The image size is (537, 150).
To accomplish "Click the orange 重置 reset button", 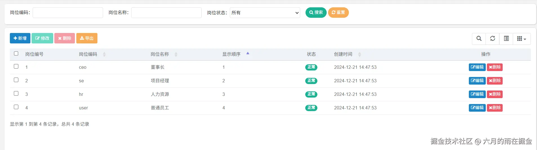I will (338, 12).
